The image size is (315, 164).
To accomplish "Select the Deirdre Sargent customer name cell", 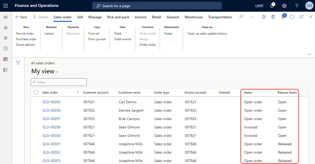I will click(131, 110).
